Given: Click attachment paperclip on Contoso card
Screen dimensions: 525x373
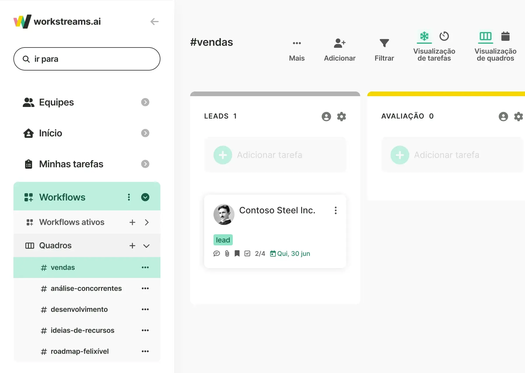Looking at the screenshot, I should click(x=227, y=254).
